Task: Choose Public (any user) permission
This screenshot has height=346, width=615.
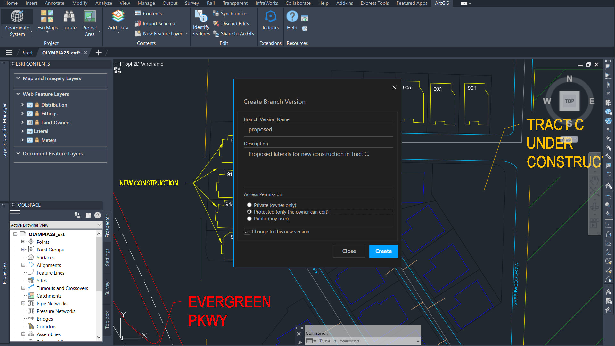Action: 249,218
